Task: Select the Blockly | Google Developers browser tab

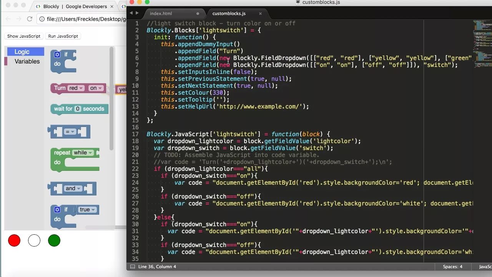Action: click(x=75, y=7)
